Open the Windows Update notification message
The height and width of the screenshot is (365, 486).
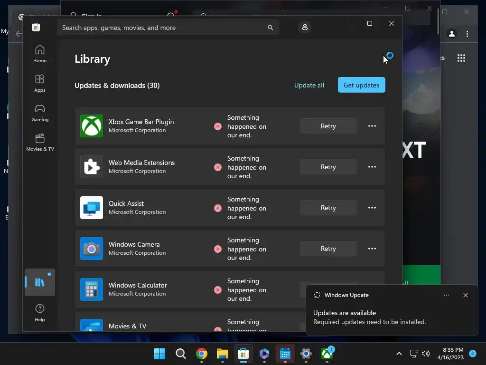coord(369,317)
